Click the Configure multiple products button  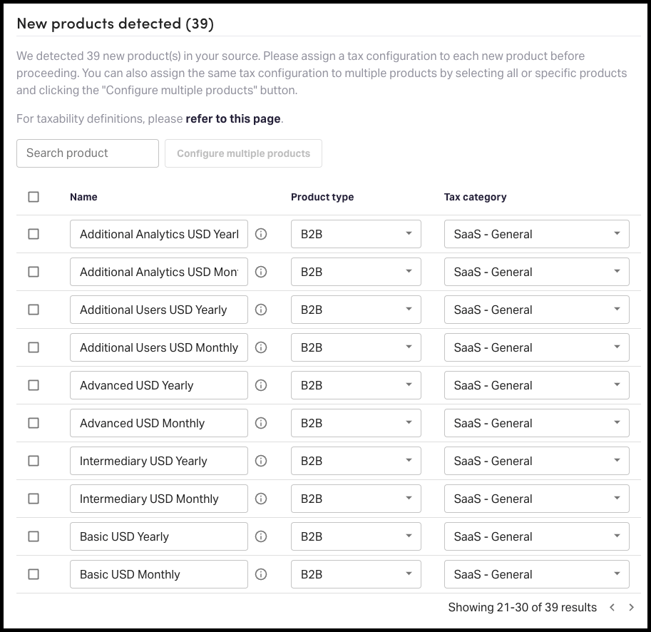(243, 153)
